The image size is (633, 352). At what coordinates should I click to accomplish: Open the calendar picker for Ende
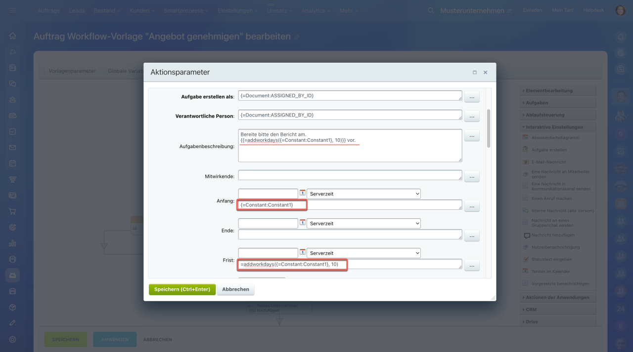pyautogui.click(x=303, y=223)
